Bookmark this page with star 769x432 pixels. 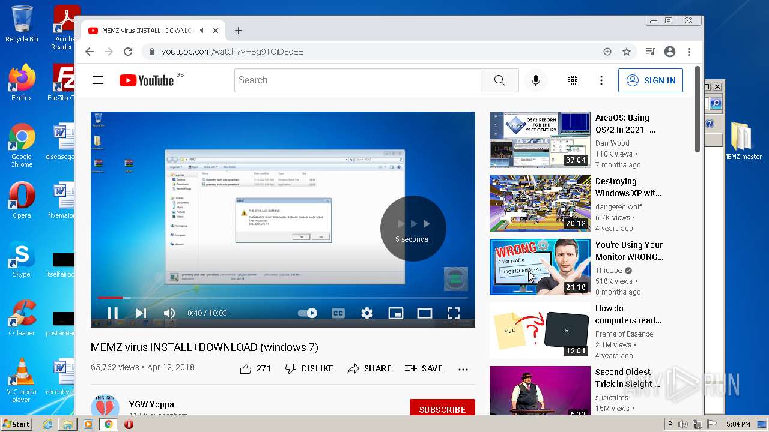tap(627, 52)
